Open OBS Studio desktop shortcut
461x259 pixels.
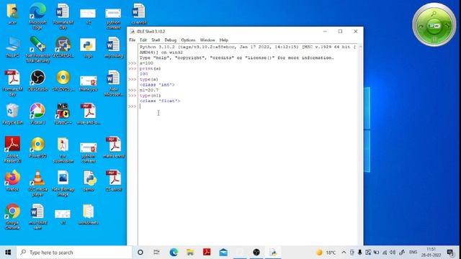pyautogui.click(x=37, y=81)
